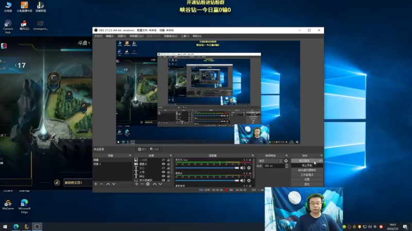Open the 英雄联盟 desktop shortcut
Viewport: 412px width, 231px height.
pos(41,7)
